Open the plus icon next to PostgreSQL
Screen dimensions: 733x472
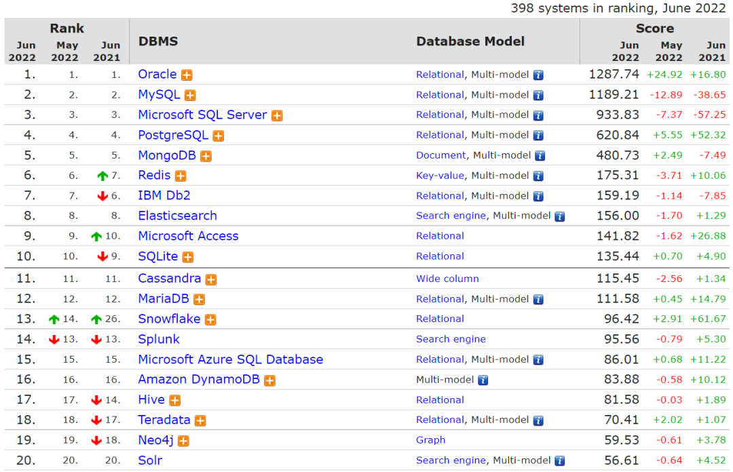[219, 136]
